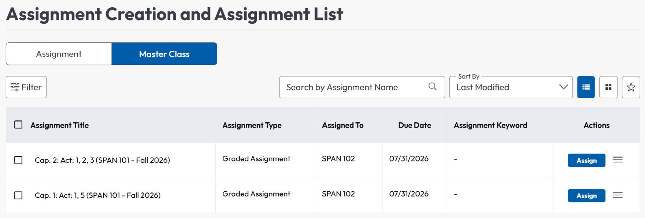Switch to list view icon
This screenshot has width=645, height=218.
click(x=586, y=87)
